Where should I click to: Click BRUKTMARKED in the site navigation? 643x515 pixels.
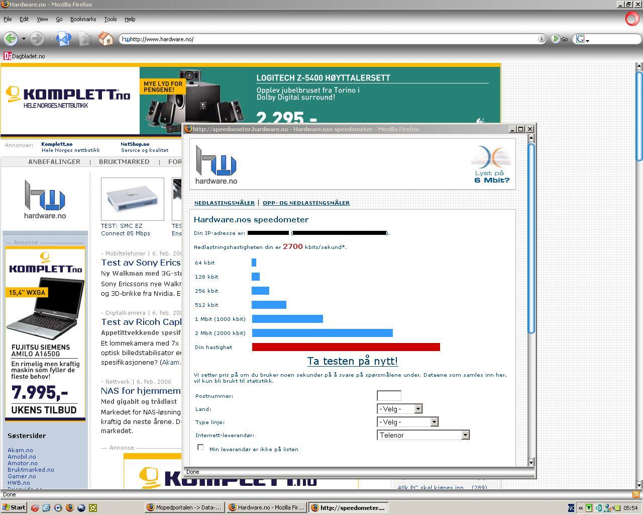click(x=124, y=162)
